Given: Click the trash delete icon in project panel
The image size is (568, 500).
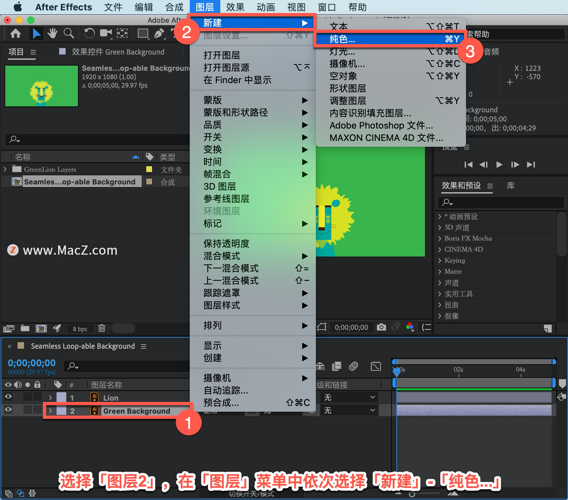Looking at the screenshot, I should (x=102, y=328).
